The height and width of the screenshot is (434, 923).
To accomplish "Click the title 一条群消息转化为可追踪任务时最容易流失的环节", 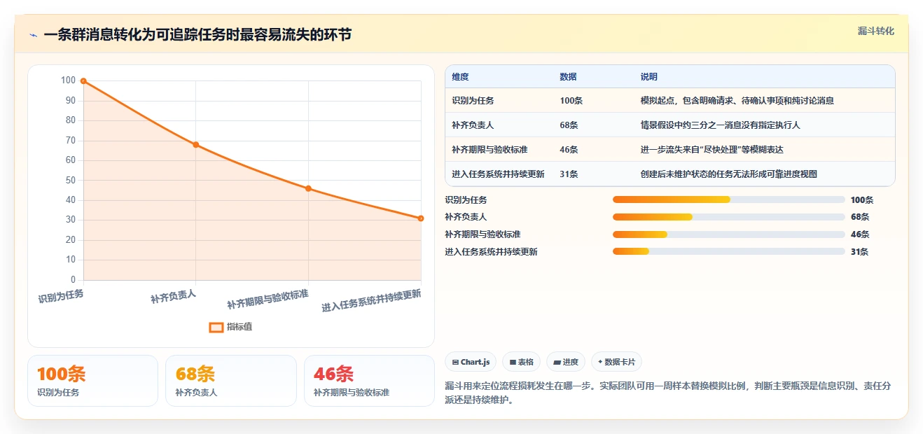I will tap(197, 35).
